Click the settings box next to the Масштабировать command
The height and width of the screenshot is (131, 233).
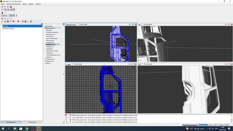62,39
